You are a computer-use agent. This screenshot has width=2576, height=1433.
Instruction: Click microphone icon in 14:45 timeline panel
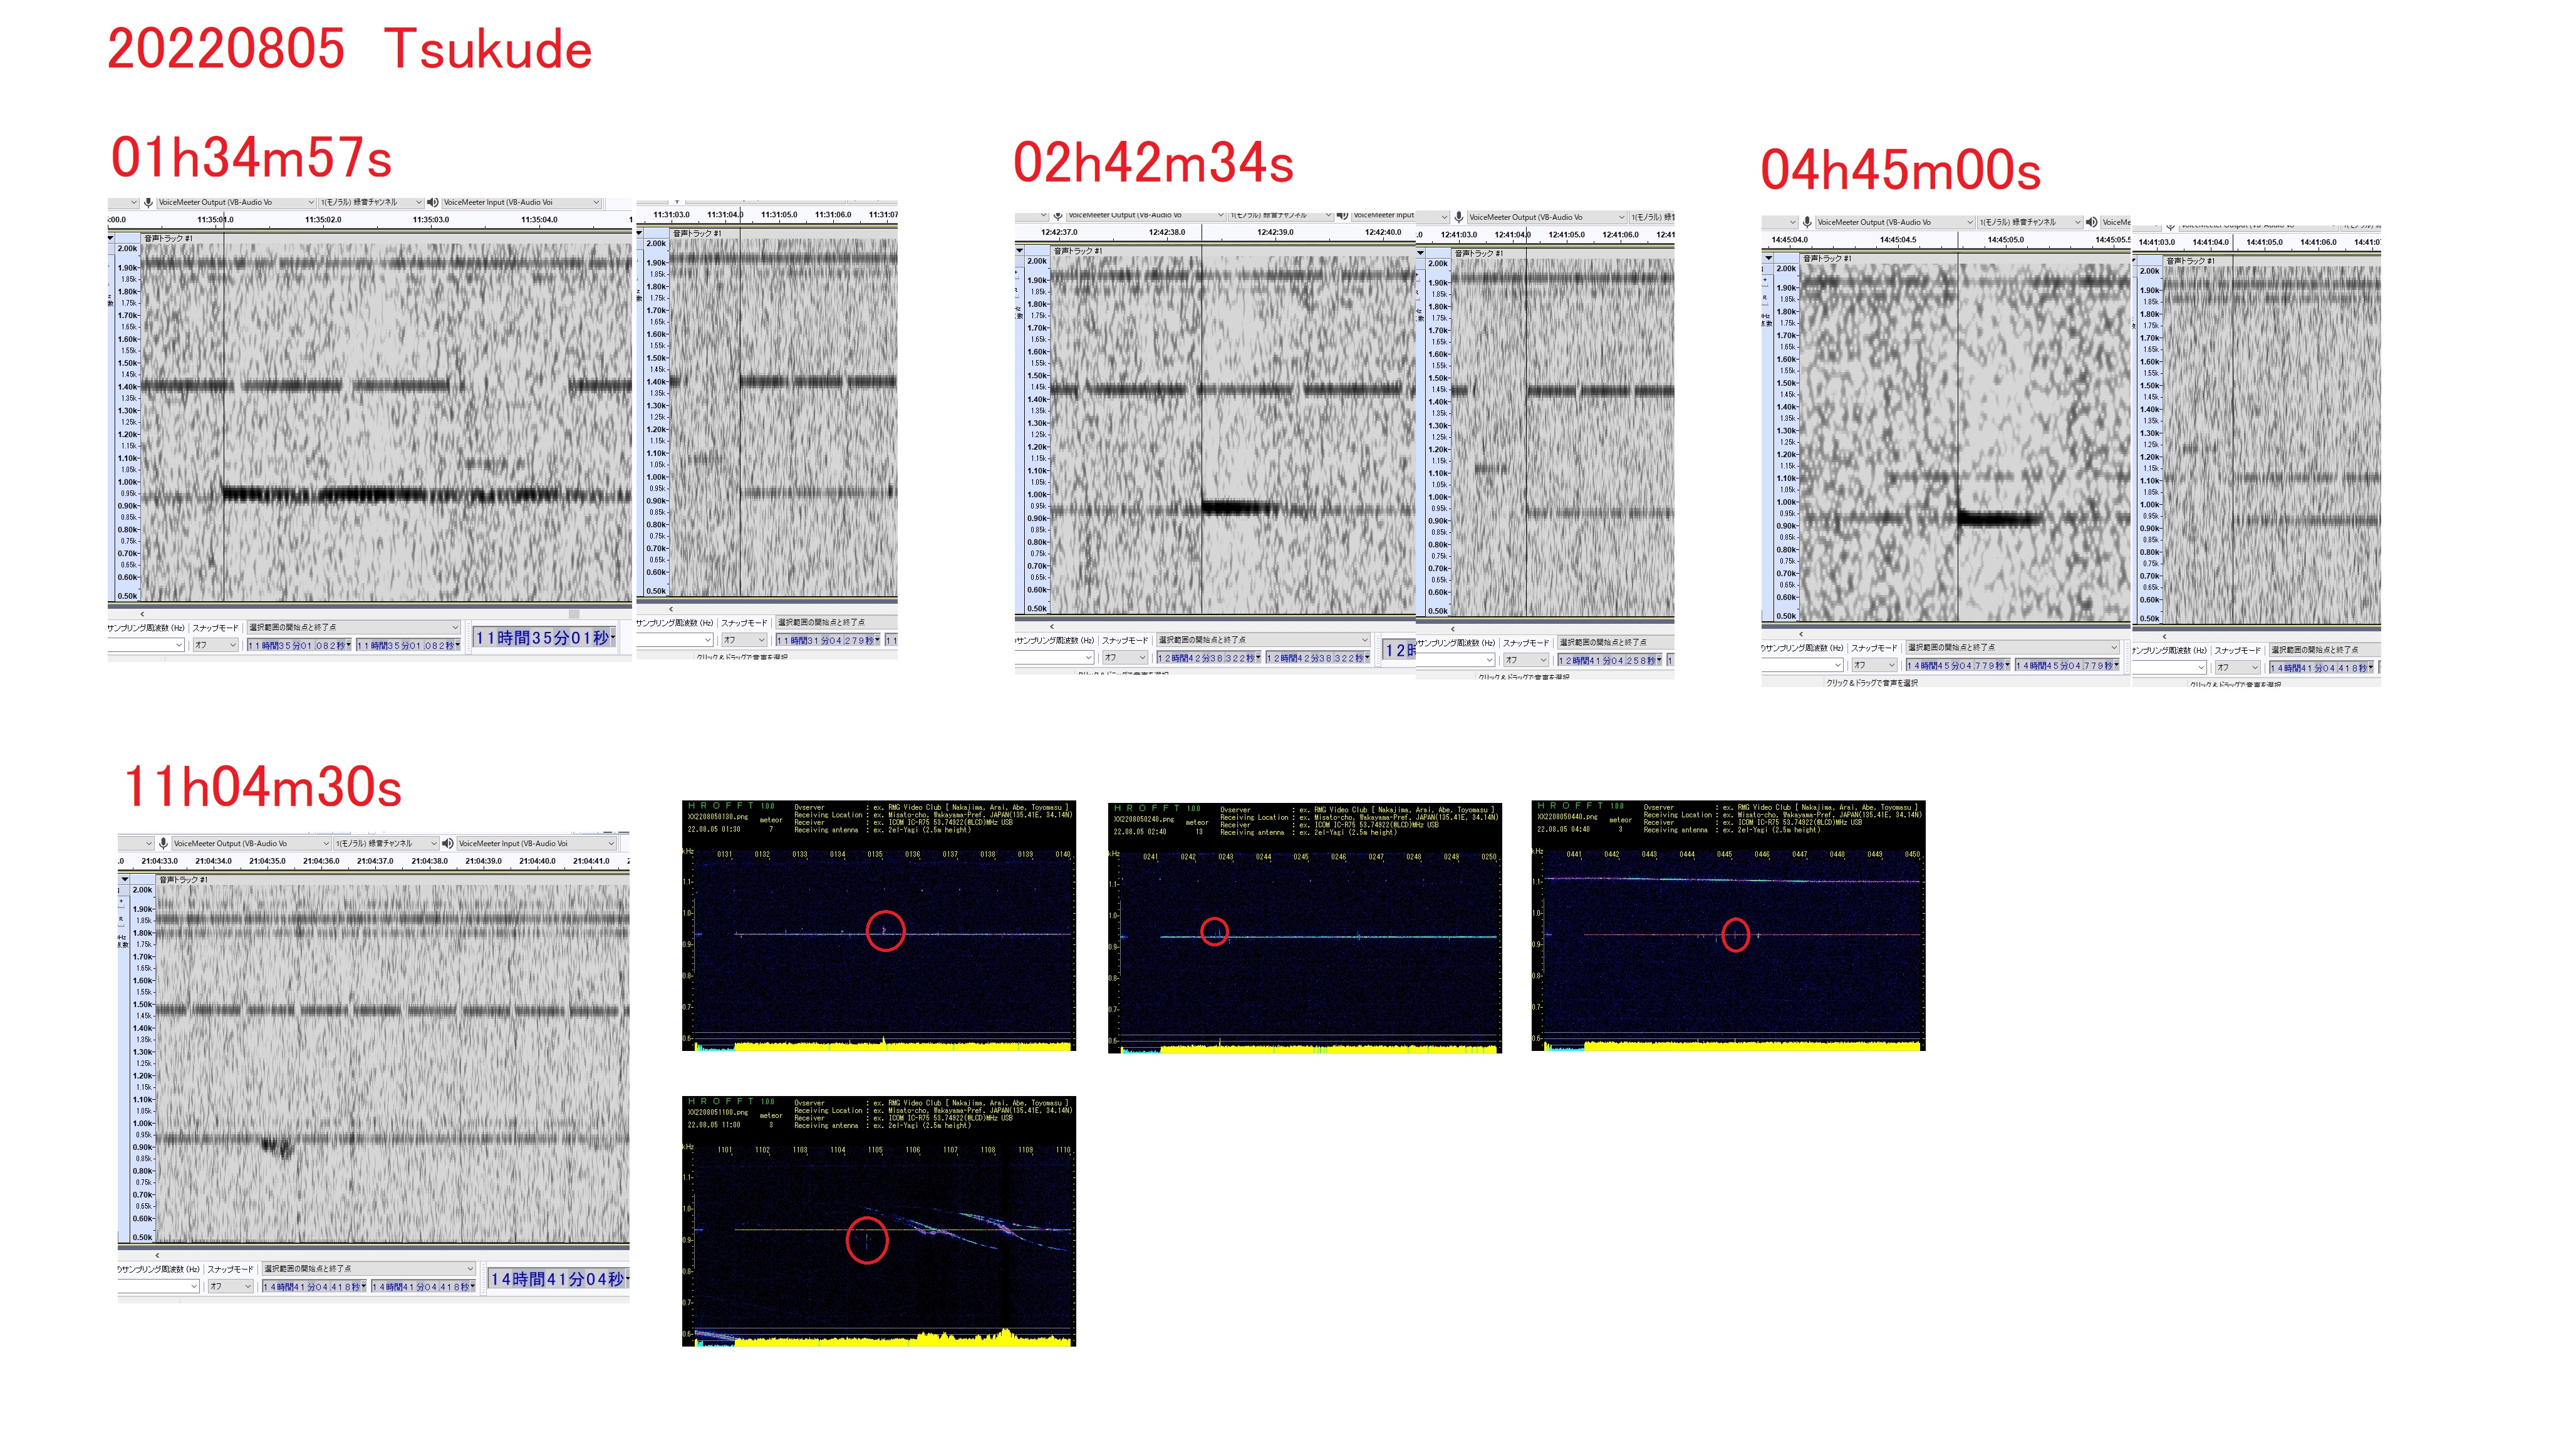1806,222
